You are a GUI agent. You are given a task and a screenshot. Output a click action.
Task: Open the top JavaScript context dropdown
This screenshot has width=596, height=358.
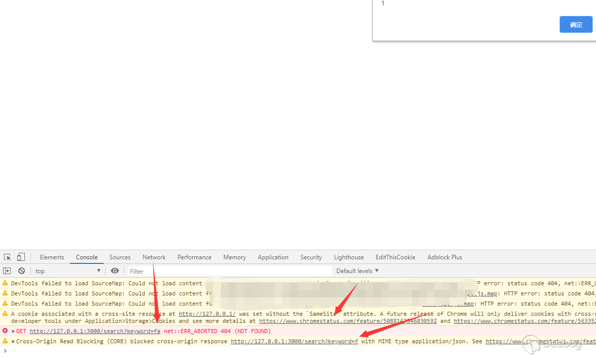pos(68,271)
